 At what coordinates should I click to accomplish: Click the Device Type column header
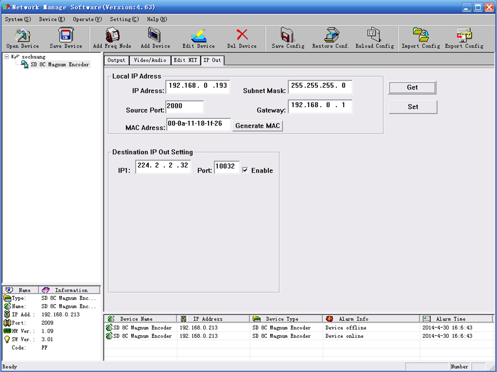[x=286, y=319]
